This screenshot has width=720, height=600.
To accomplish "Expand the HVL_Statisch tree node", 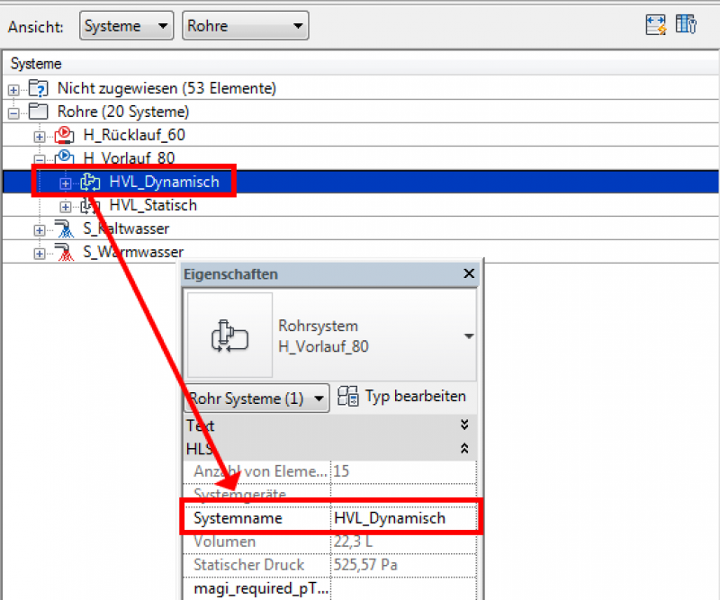I will (x=66, y=206).
